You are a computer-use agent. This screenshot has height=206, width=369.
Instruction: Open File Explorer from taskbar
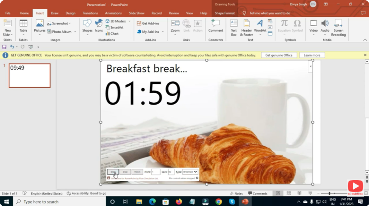[139, 202]
